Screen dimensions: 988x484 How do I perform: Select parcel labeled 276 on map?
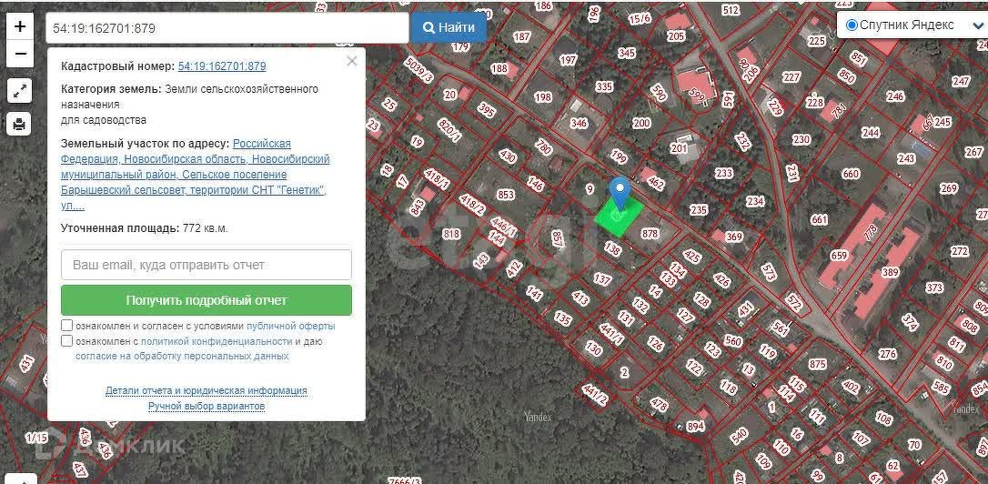coord(887,354)
